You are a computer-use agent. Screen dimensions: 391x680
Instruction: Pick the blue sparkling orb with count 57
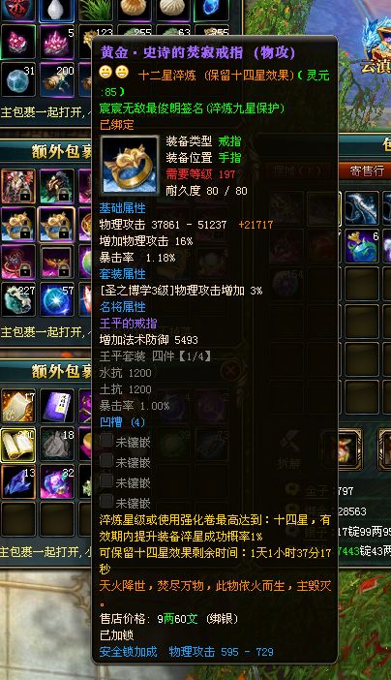[57, 299]
